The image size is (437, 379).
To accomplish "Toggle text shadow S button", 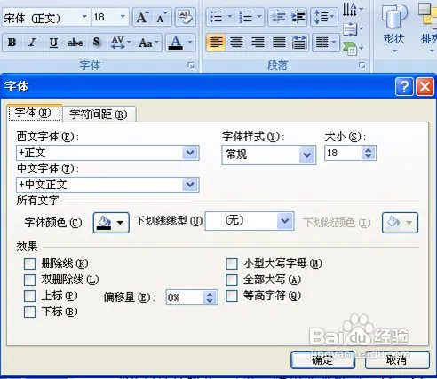I will coord(97,43).
